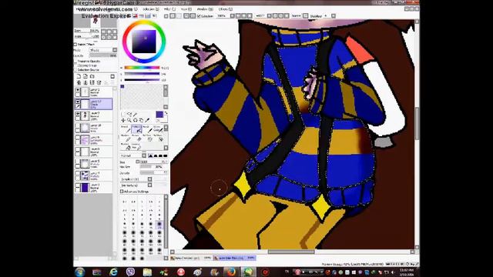The height and width of the screenshot is (277, 493).
Task: Select the Eraser tool
Action: click(x=136, y=138)
